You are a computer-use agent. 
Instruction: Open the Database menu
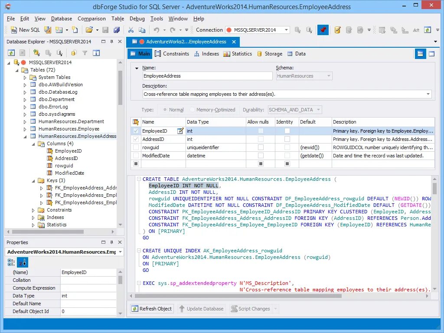(62, 19)
